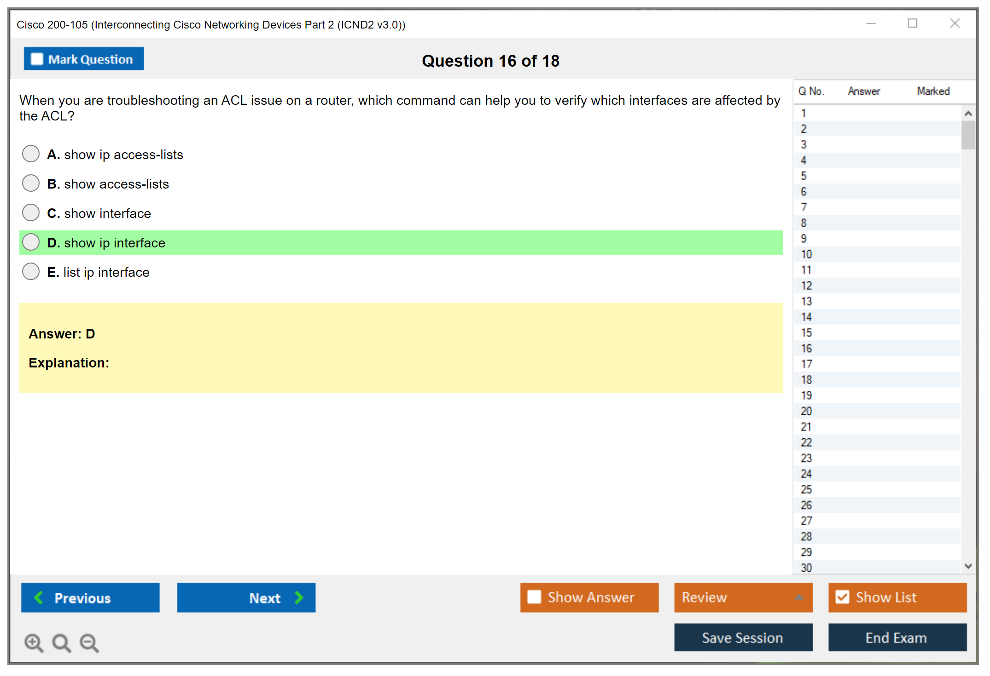Image resolution: width=990 pixels, height=676 pixels.
Task: Click the End Exam button
Action: [897, 637]
